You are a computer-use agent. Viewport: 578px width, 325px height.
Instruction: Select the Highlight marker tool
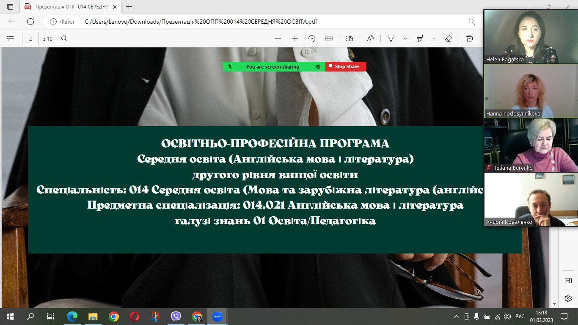coord(420,39)
